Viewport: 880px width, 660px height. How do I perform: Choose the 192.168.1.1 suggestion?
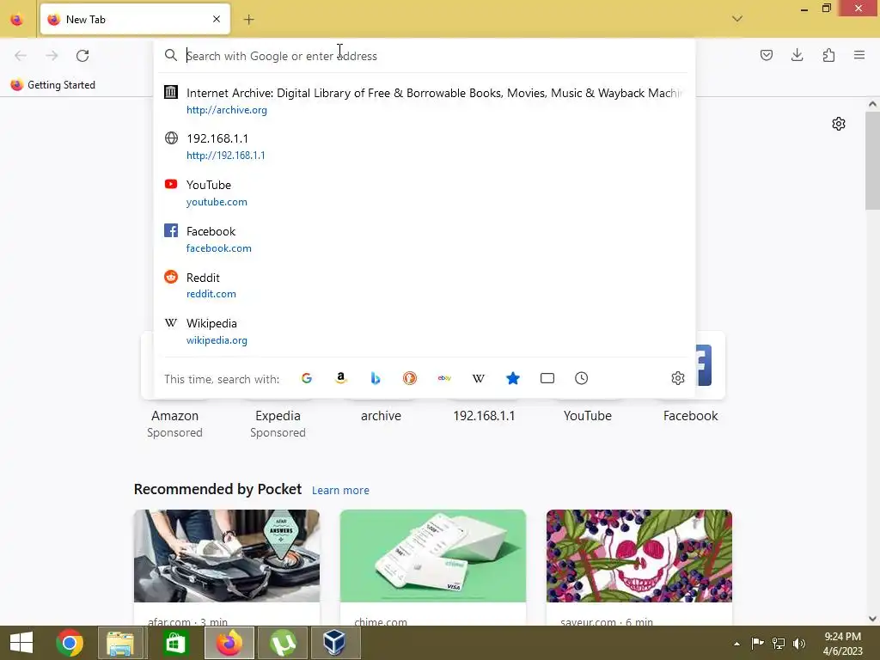tap(424, 146)
